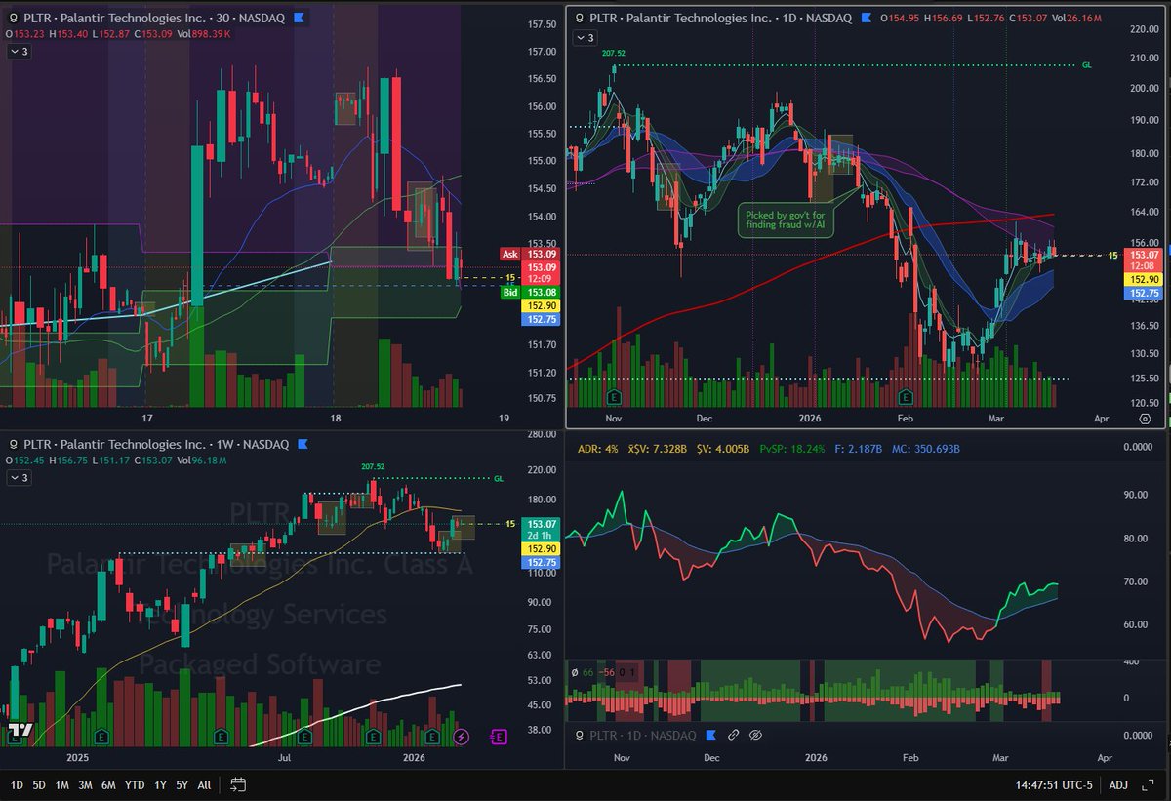
Task: Select the 3M date range
Action: [85, 785]
